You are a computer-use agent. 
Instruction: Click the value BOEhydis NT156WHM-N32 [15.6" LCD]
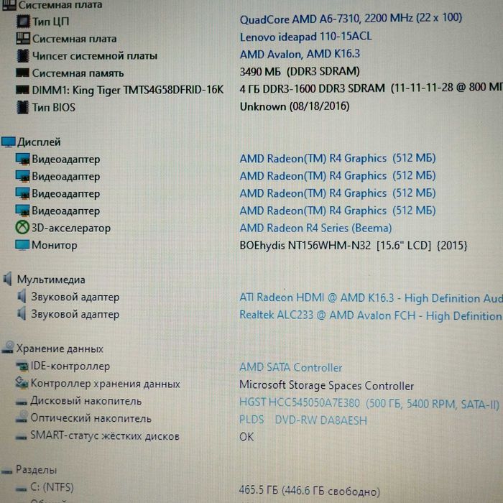354,246
